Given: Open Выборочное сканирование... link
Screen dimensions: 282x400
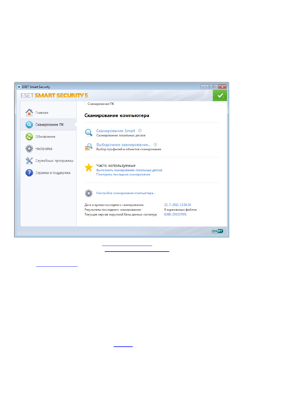Looking at the screenshot, I should pyautogui.click(x=124, y=145).
